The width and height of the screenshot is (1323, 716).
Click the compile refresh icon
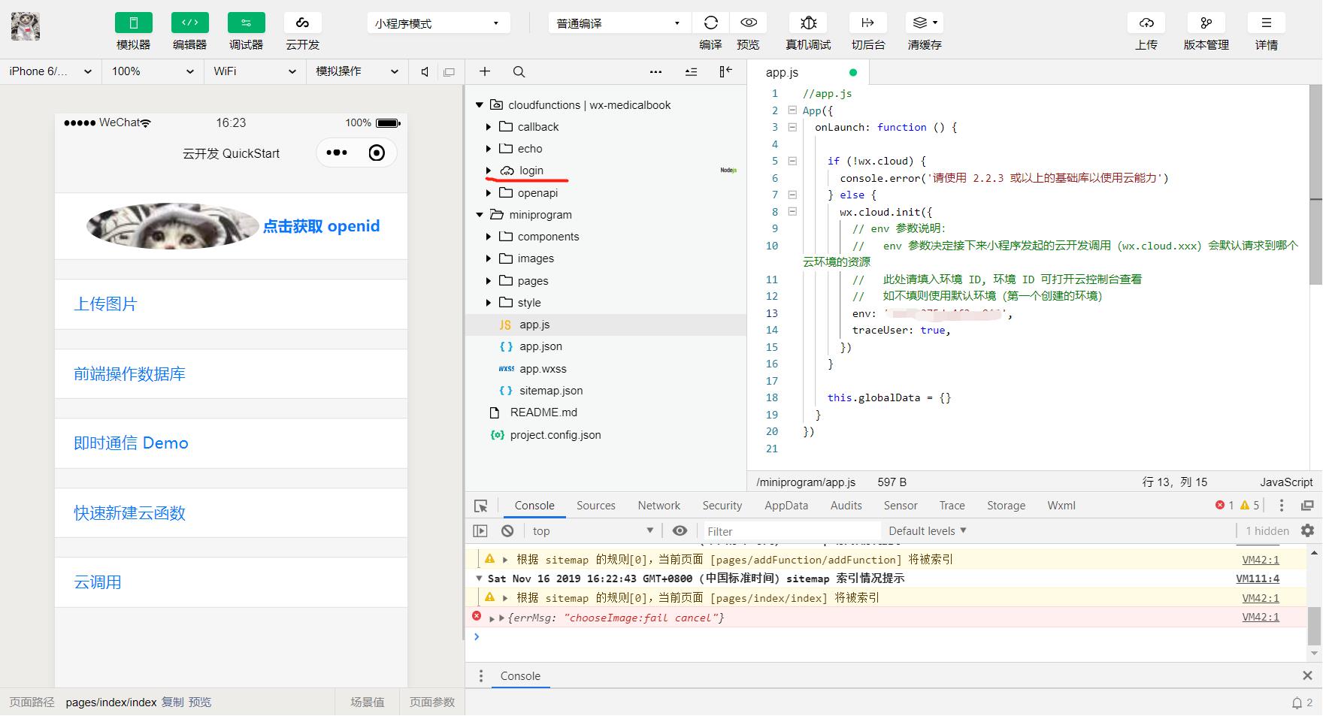(710, 23)
